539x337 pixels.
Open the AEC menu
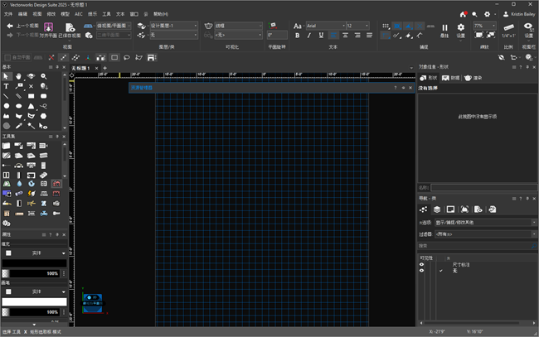point(79,14)
